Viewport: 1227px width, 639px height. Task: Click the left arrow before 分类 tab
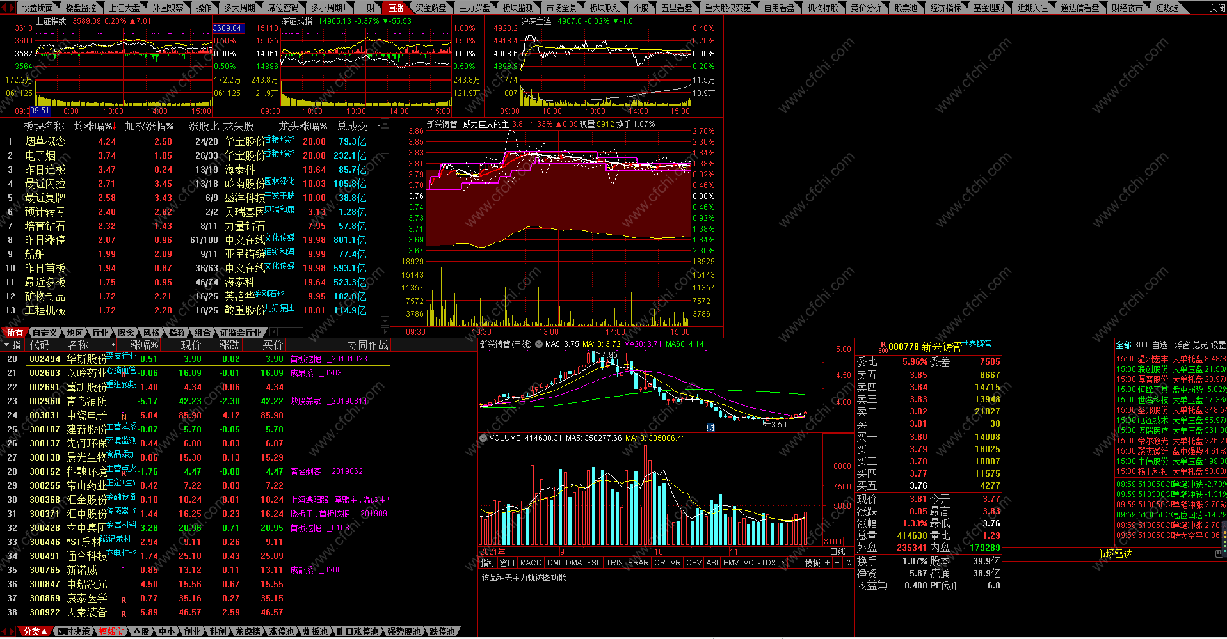(x=4, y=632)
